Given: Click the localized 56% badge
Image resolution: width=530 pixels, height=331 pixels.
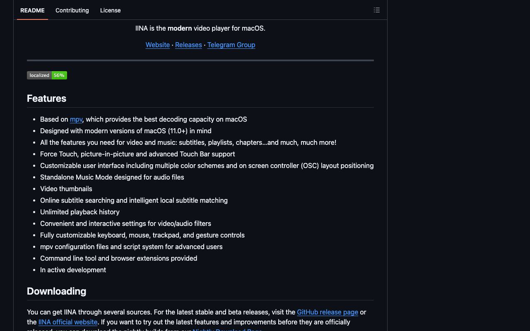Looking at the screenshot, I should point(47,75).
